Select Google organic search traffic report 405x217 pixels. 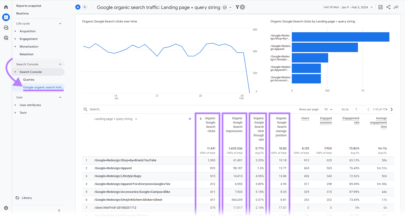click(x=43, y=87)
